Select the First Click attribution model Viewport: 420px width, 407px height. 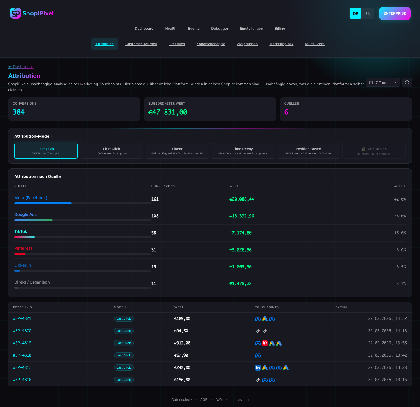pyautogui.click(x=111, y=151)
